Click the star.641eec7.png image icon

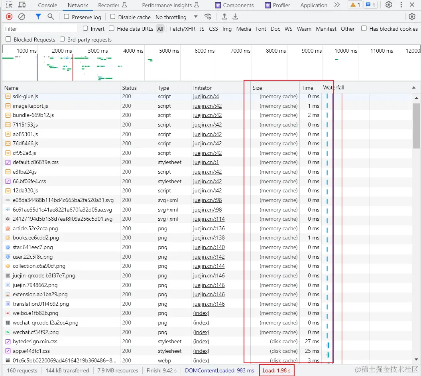point(8,247)
